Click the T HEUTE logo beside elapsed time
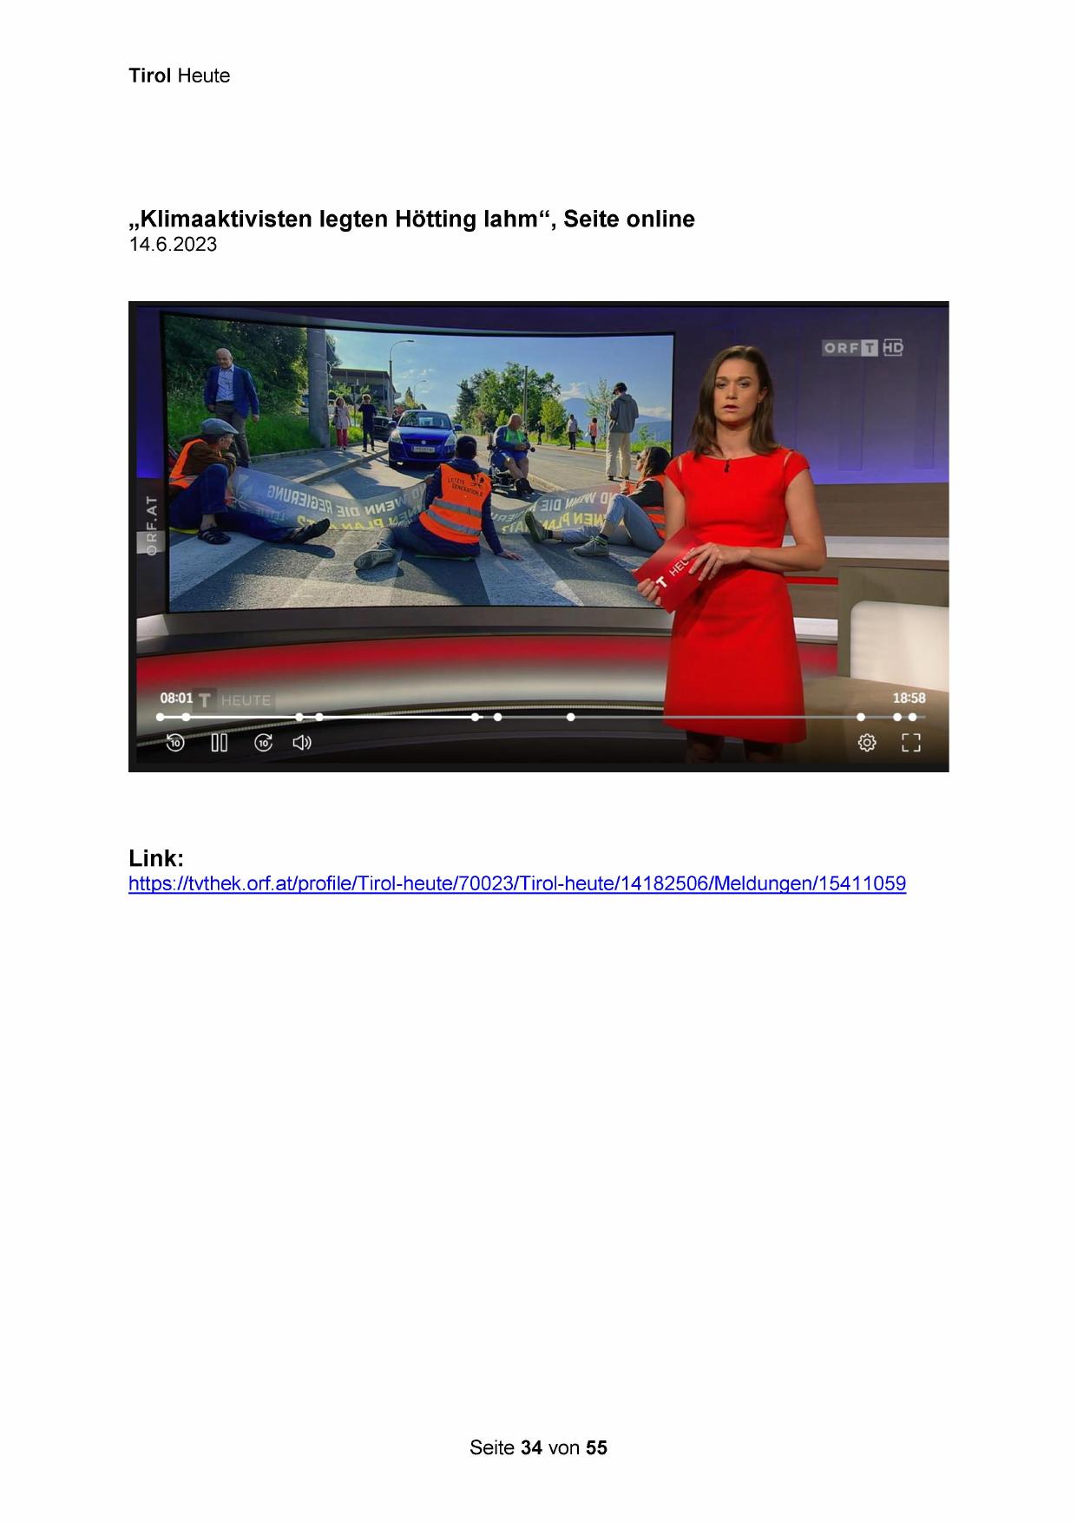Image resolution: width=1077 pixels, height=1522 pixels. [234, 700]
